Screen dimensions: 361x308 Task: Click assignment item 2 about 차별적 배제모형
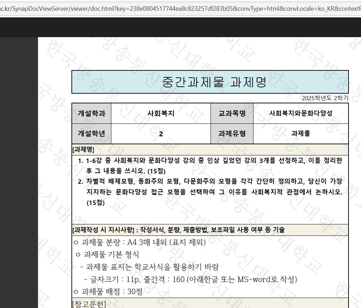point(210,192)
